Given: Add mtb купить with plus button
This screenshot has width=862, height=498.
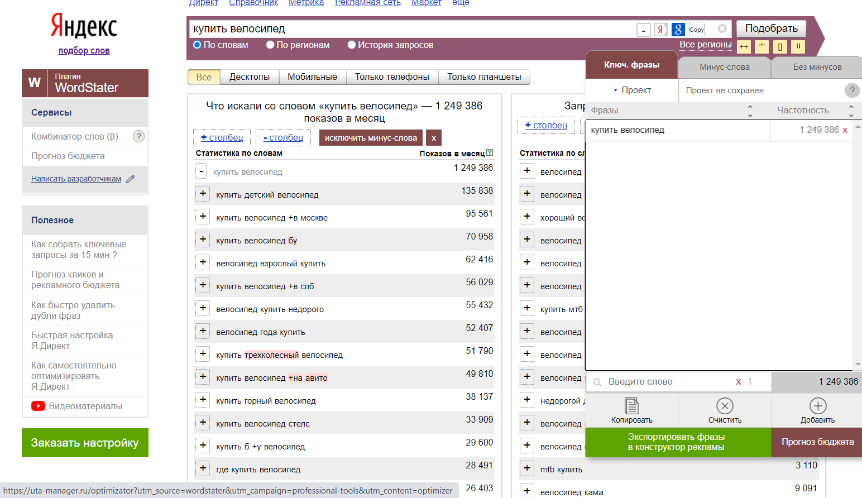Looking at the screenshot, I should tap(526, 468).
